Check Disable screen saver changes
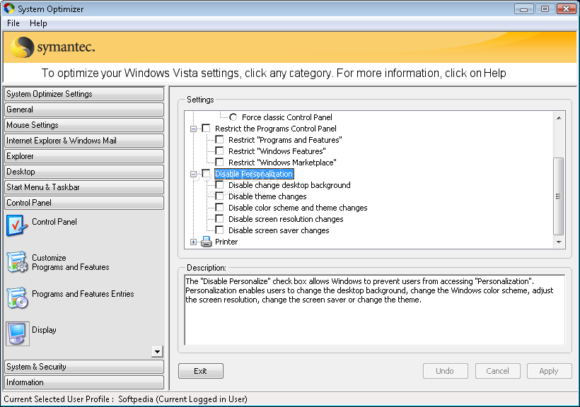Screen dimensions: 580x407 219,230
